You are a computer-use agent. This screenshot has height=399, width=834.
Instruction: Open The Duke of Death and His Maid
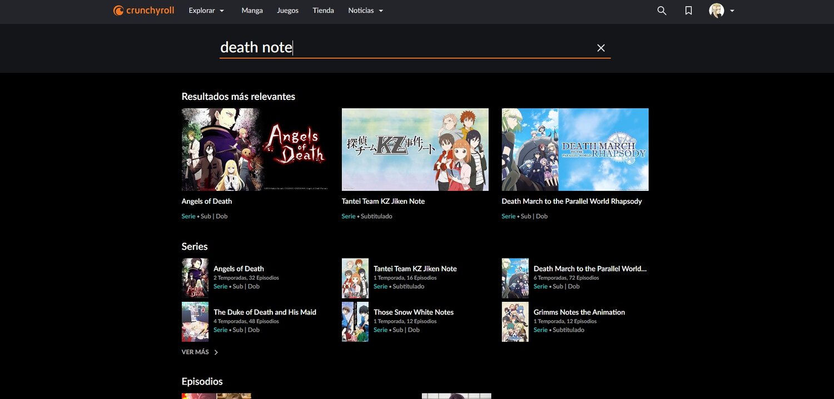point(265,312)
